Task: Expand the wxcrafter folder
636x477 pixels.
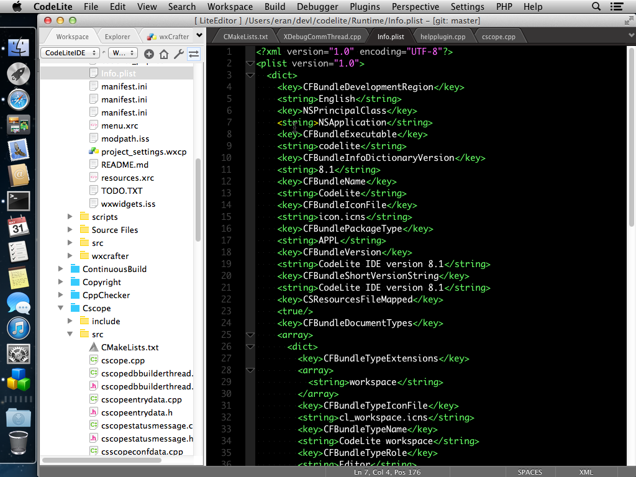Action: tap(70, 256)
